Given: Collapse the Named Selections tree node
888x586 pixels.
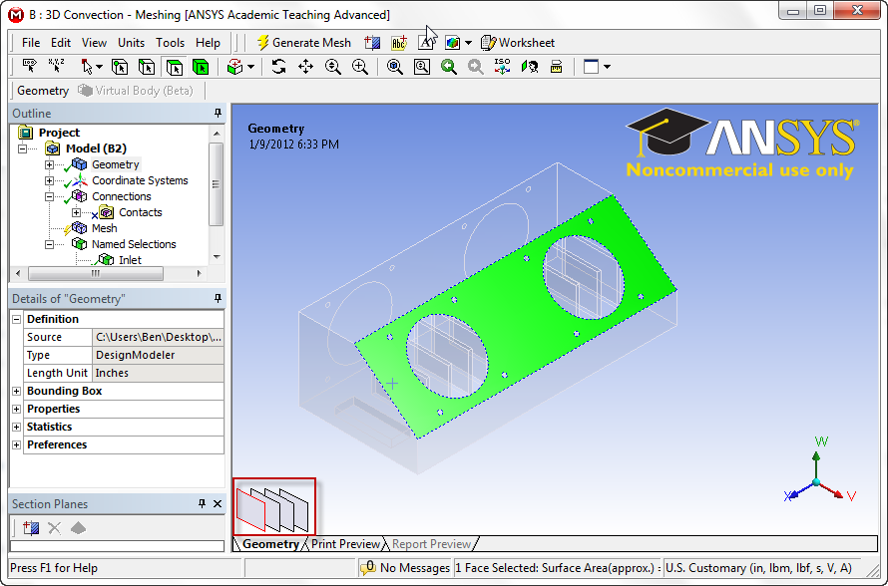Looking at the screenshot, I should [49, 244].
